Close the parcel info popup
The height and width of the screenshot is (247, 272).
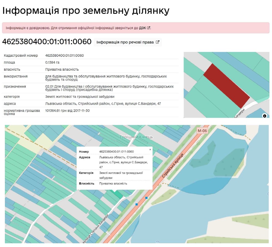[x=150, y=149]
